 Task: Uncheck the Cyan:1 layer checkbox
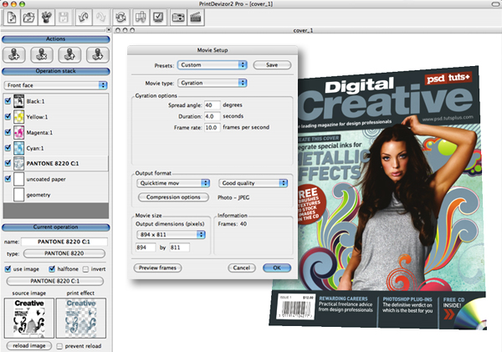(8, 148)
